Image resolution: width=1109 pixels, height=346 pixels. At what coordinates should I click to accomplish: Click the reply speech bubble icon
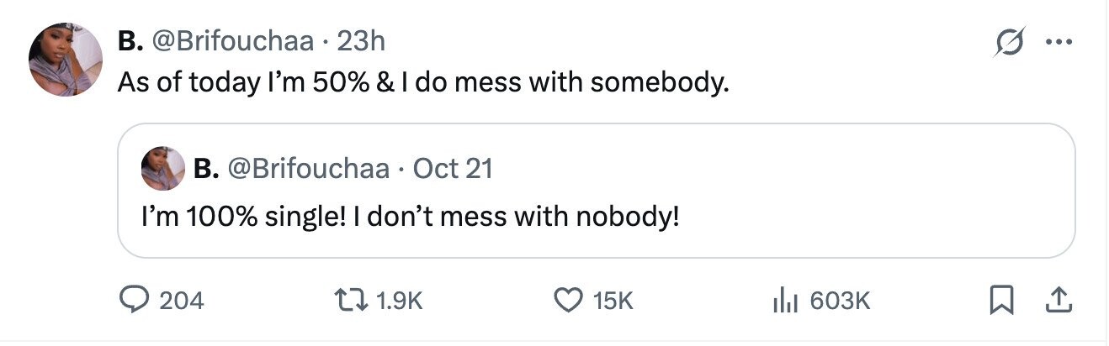pyautogui.click(x=135, y=300)
